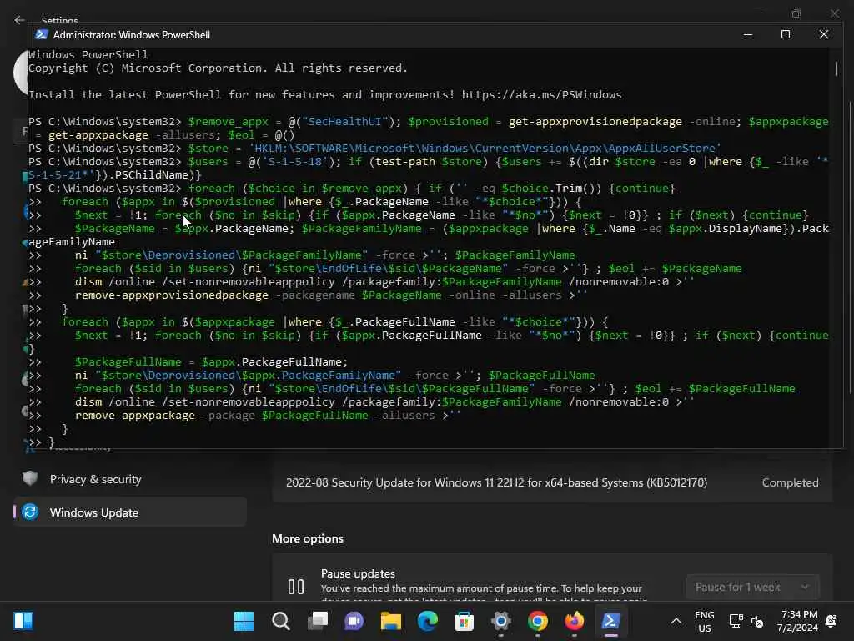This screenshot has height=641, width=854.
Task: Select the KB5012170 security update row
Action: tap(552, 482)
